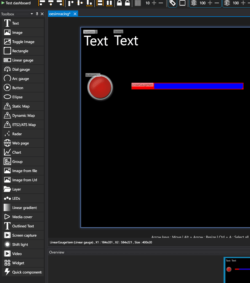Select the Group tool
Image resolution: width=250 pixels, height=283 pixels.
tap(23, 161)
